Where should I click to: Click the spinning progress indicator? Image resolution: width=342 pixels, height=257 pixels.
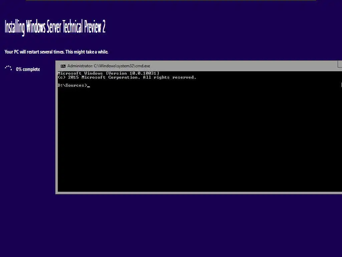[8, 68]
